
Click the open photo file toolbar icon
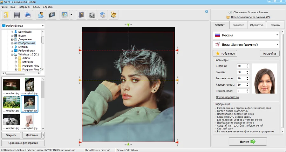click(7, 15)
